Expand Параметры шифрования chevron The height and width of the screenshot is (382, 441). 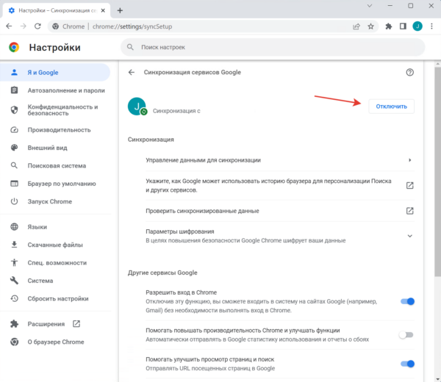coord(410,236)
